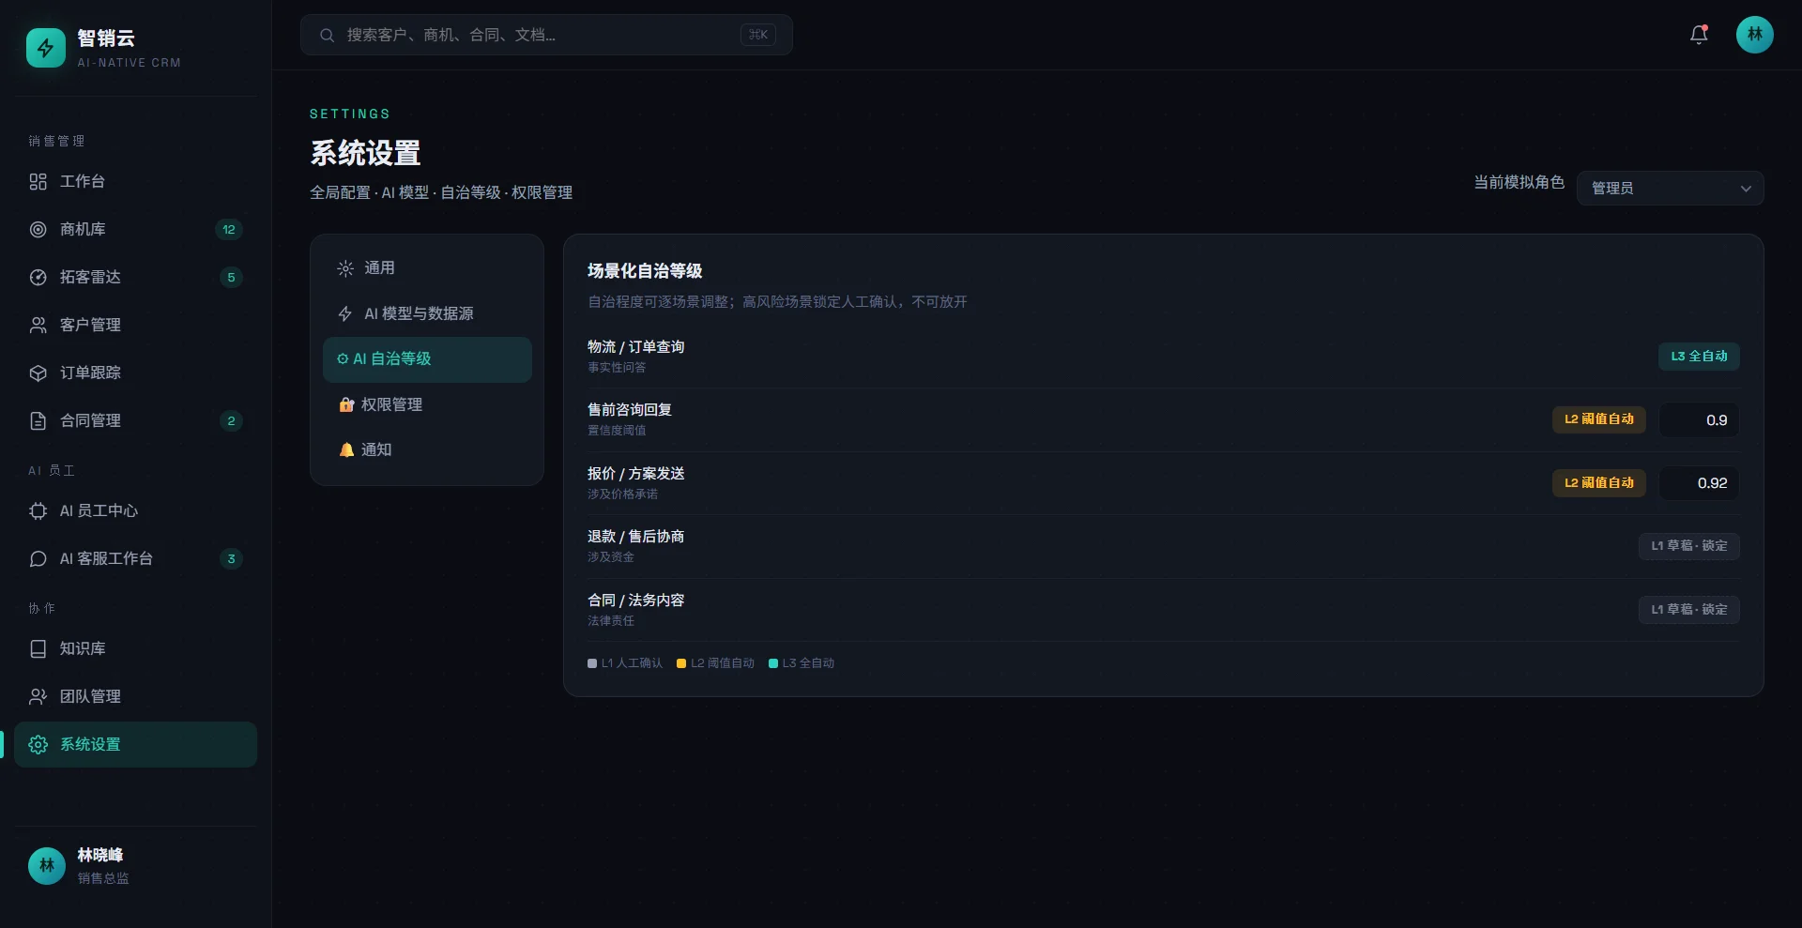Click the 拓客雷达 radar icon
Screen dimensions: 1802x928
38,277
